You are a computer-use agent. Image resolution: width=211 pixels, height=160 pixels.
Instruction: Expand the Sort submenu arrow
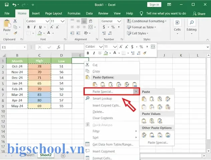point(136,137)
